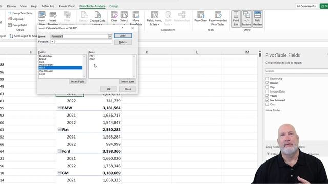Select YEAR in dialog Fields list

[x=60, y=68]
